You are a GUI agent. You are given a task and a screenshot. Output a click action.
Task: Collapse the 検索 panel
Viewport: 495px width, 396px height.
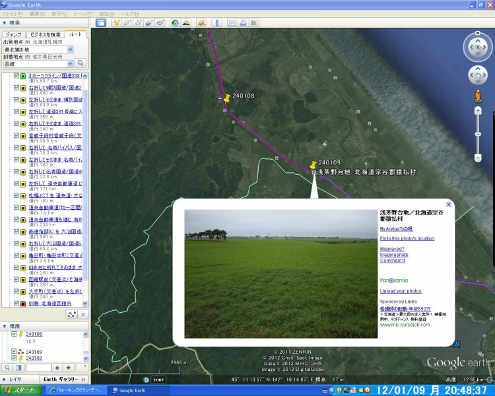pyautogui.click(x=5, y=22)
